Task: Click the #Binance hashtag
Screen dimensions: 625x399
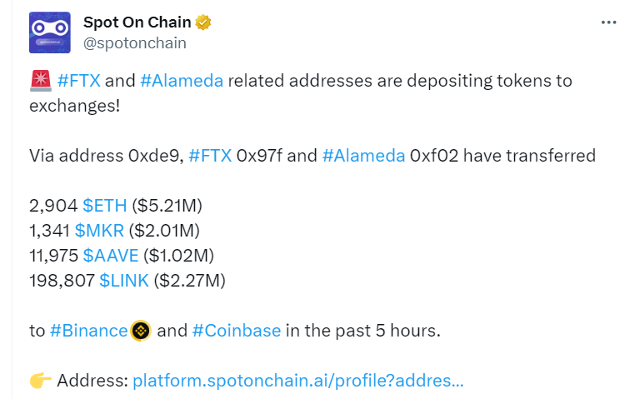Action: (x=88, y=331)
